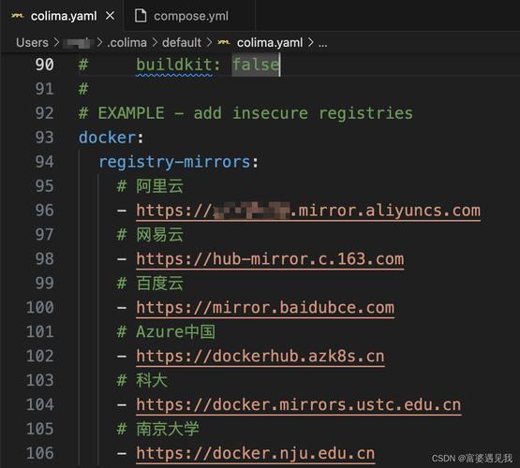The width and height of the screenshot is (520, 468).
Task: Click the file icon on compose.yml tab
Action: click(141, 16)
